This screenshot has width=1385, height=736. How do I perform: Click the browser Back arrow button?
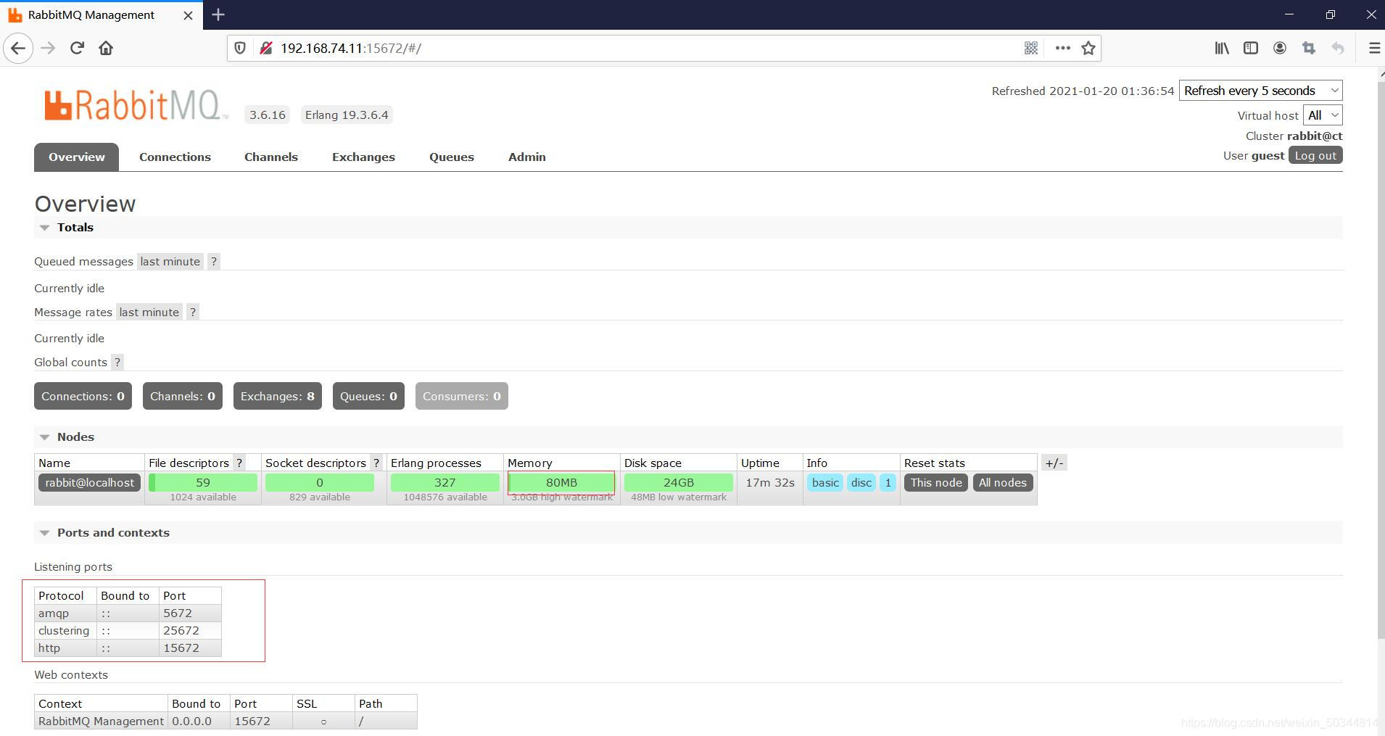tap(18, 49)
